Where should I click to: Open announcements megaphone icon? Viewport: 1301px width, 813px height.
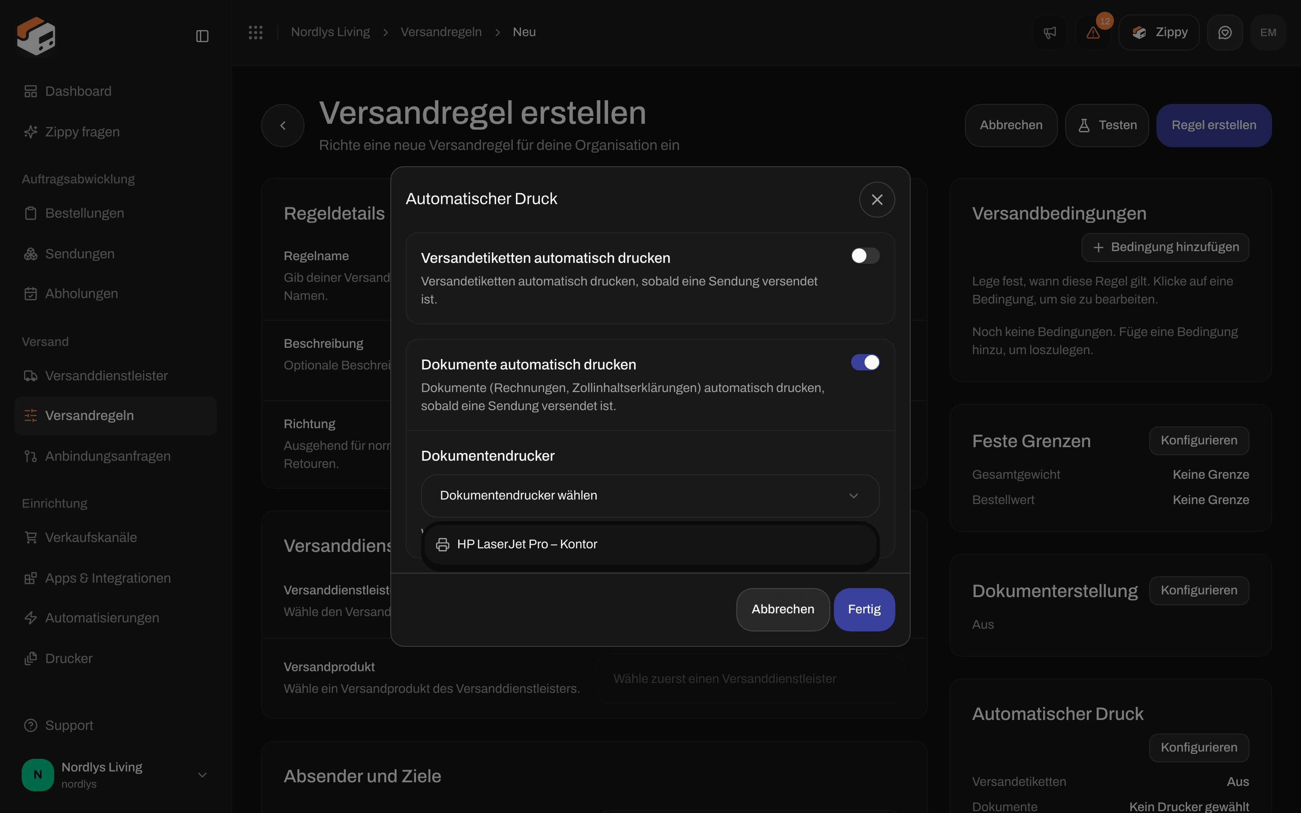pos(1049,32)
